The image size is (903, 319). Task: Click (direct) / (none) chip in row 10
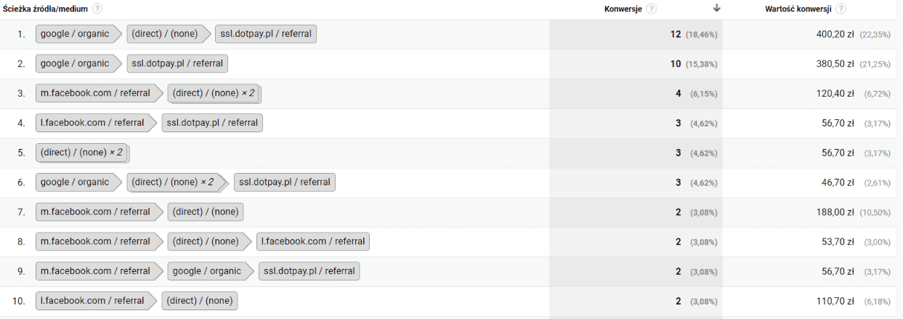pyautogui.click(x=200, y=301)
